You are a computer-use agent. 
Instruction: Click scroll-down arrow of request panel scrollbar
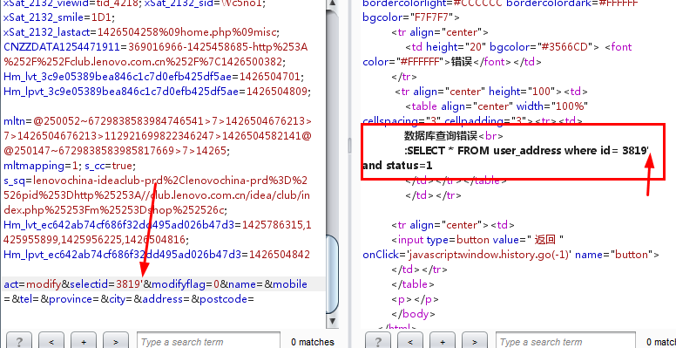(332, 321)
